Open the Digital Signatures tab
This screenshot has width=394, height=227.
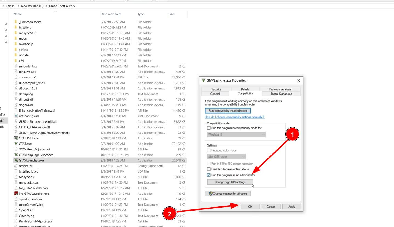[281, 94]
